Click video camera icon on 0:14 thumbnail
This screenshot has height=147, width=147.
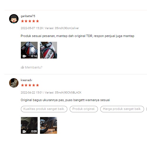tap(24, 56)
